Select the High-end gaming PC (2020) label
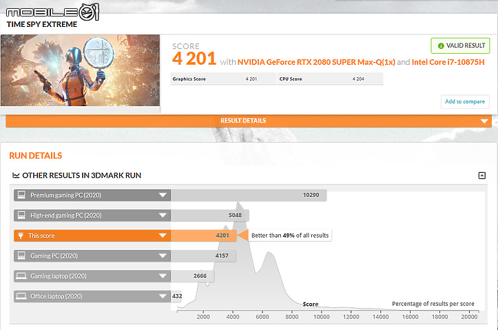This screenshot has height=330, width=498. [66, 216]
